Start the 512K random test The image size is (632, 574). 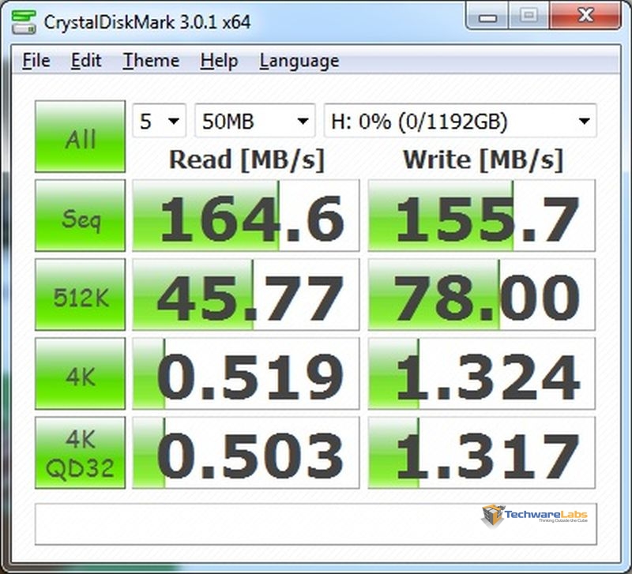coord(81,295)
